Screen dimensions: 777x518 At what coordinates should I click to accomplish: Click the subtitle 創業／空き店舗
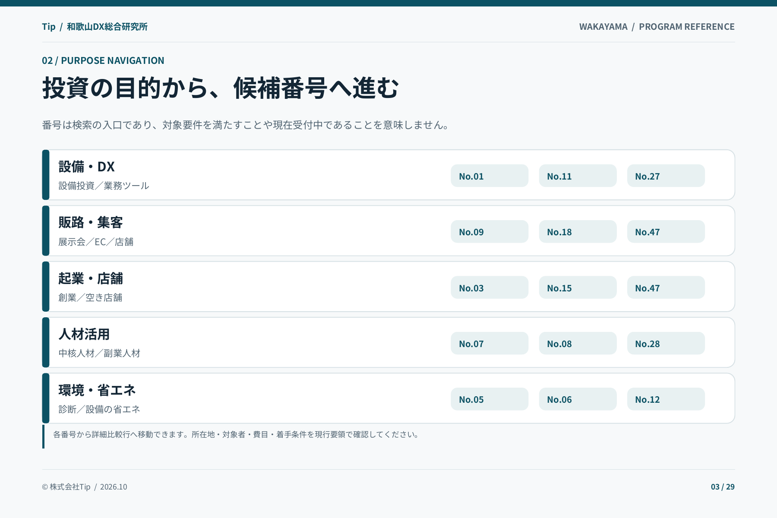[90, 297]
